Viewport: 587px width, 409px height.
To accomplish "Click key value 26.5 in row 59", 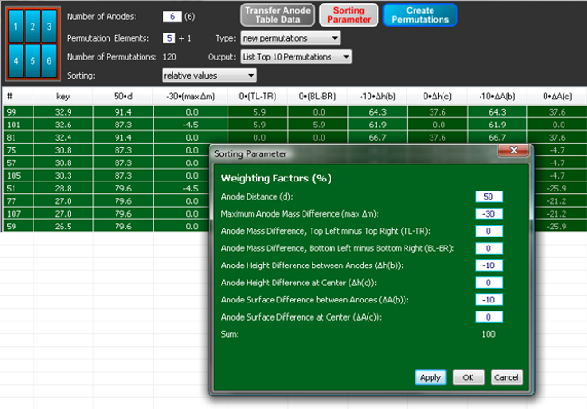I will [x=63, y=227].
